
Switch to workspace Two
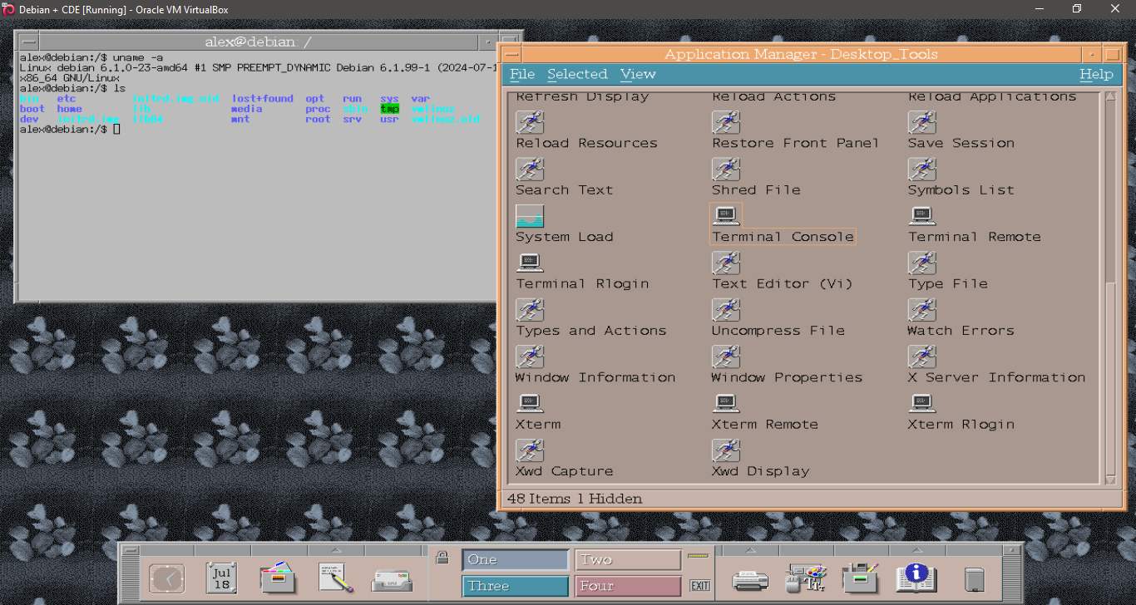(x=628, y=560)
